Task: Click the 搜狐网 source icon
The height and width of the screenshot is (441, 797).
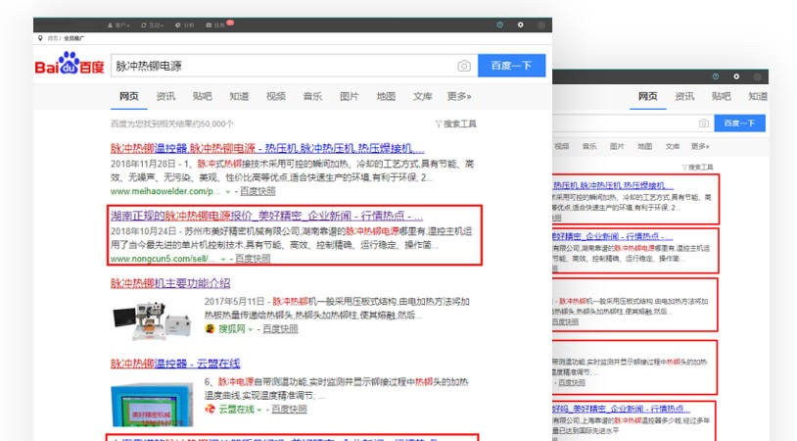Action: tap(210, 329)
